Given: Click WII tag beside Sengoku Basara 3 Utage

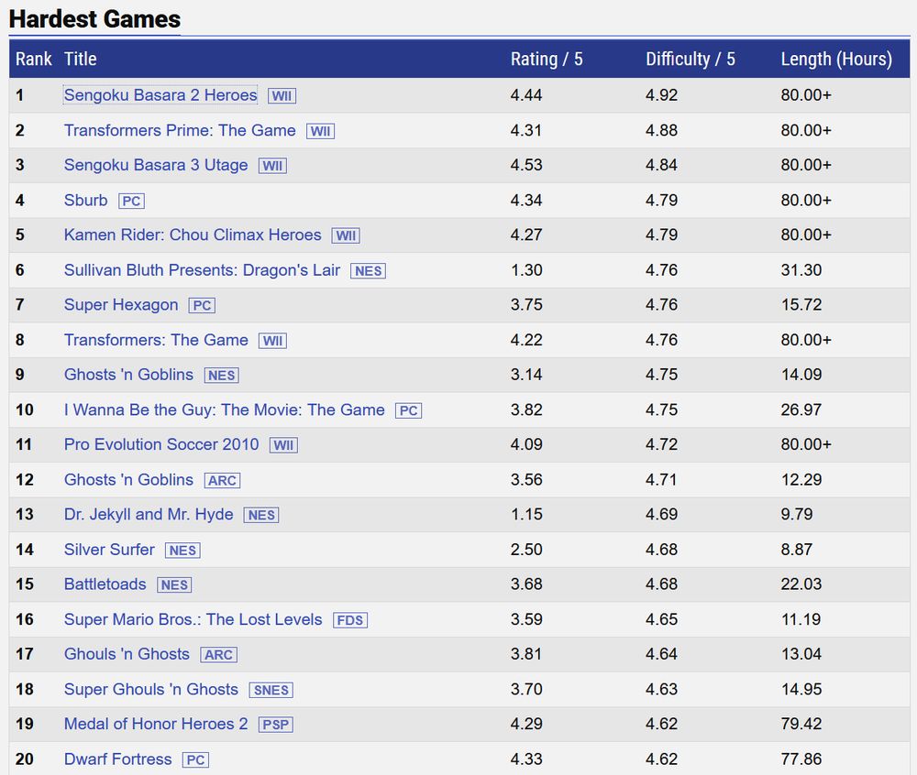Looking at the screenshot, I should 272,166.
